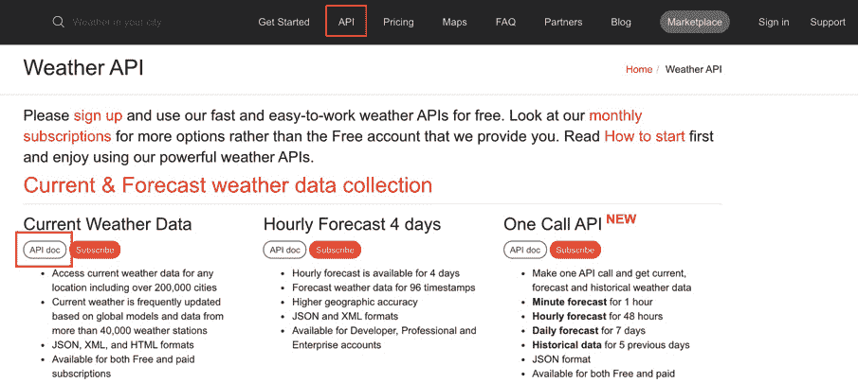Click the 'Current Weather Data' heading
858x383 pixels.
pos(108,224)
